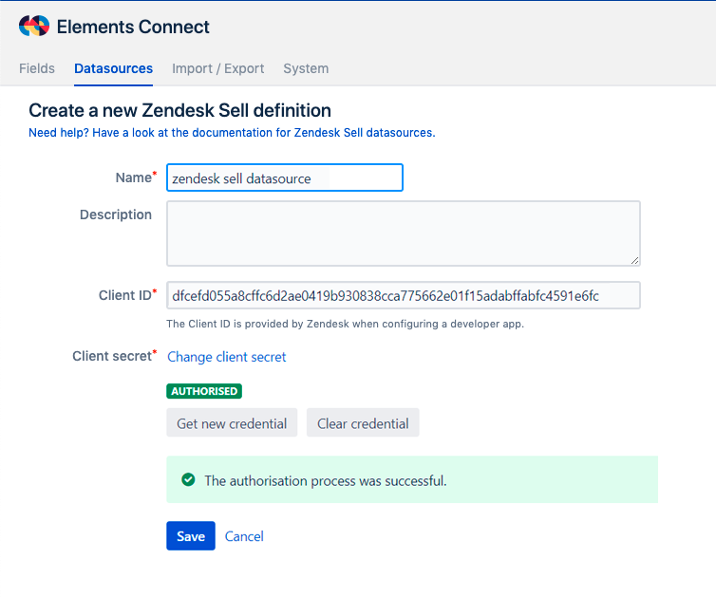Focus the Client ID input field
The image size is (716, 597).
point(403,296)
